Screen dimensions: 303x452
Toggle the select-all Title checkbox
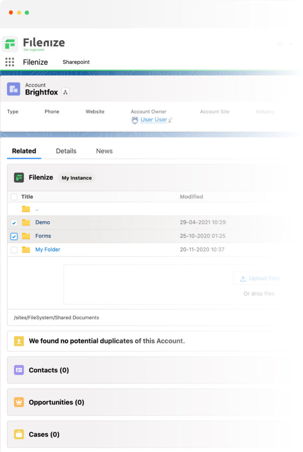[x=14, y=197]
